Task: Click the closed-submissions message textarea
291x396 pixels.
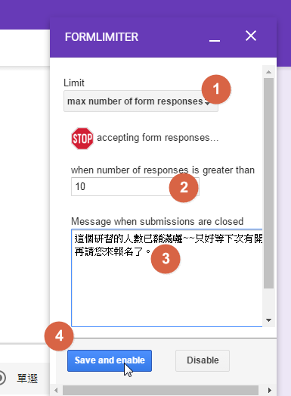Action: [x=167, y=278]
